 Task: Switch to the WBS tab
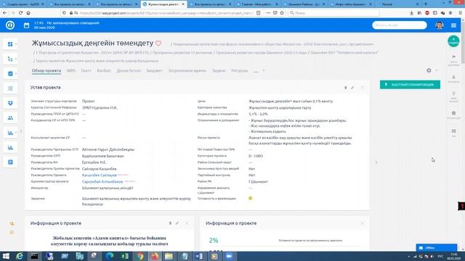pyautogui.click(x=71, y=71)
